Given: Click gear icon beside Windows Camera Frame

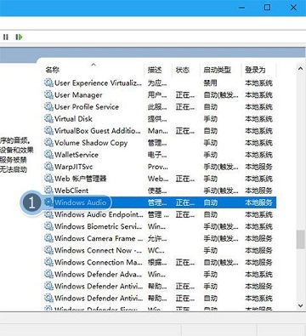Looking at the screenshot, I should coord(48,238).
